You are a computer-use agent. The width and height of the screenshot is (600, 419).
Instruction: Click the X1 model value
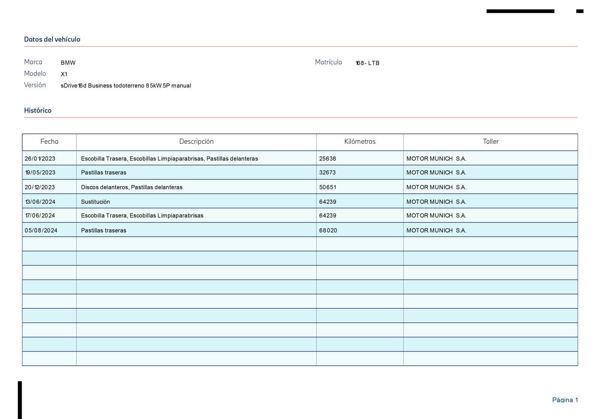64,74
